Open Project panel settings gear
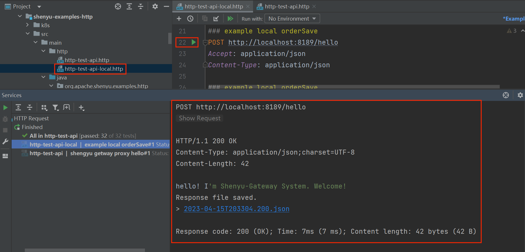Screen dimensions: 525x252 pyautogui.click(x=155, y=6)
